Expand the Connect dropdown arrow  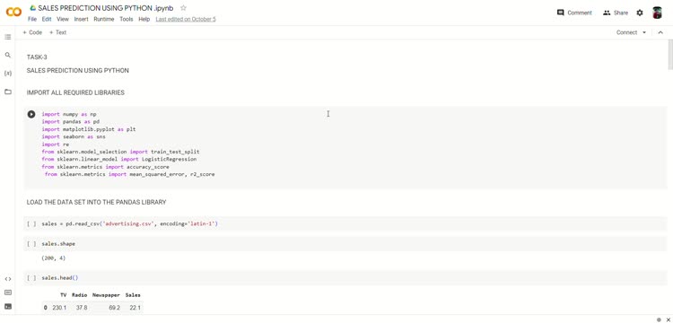coord(644,32)
